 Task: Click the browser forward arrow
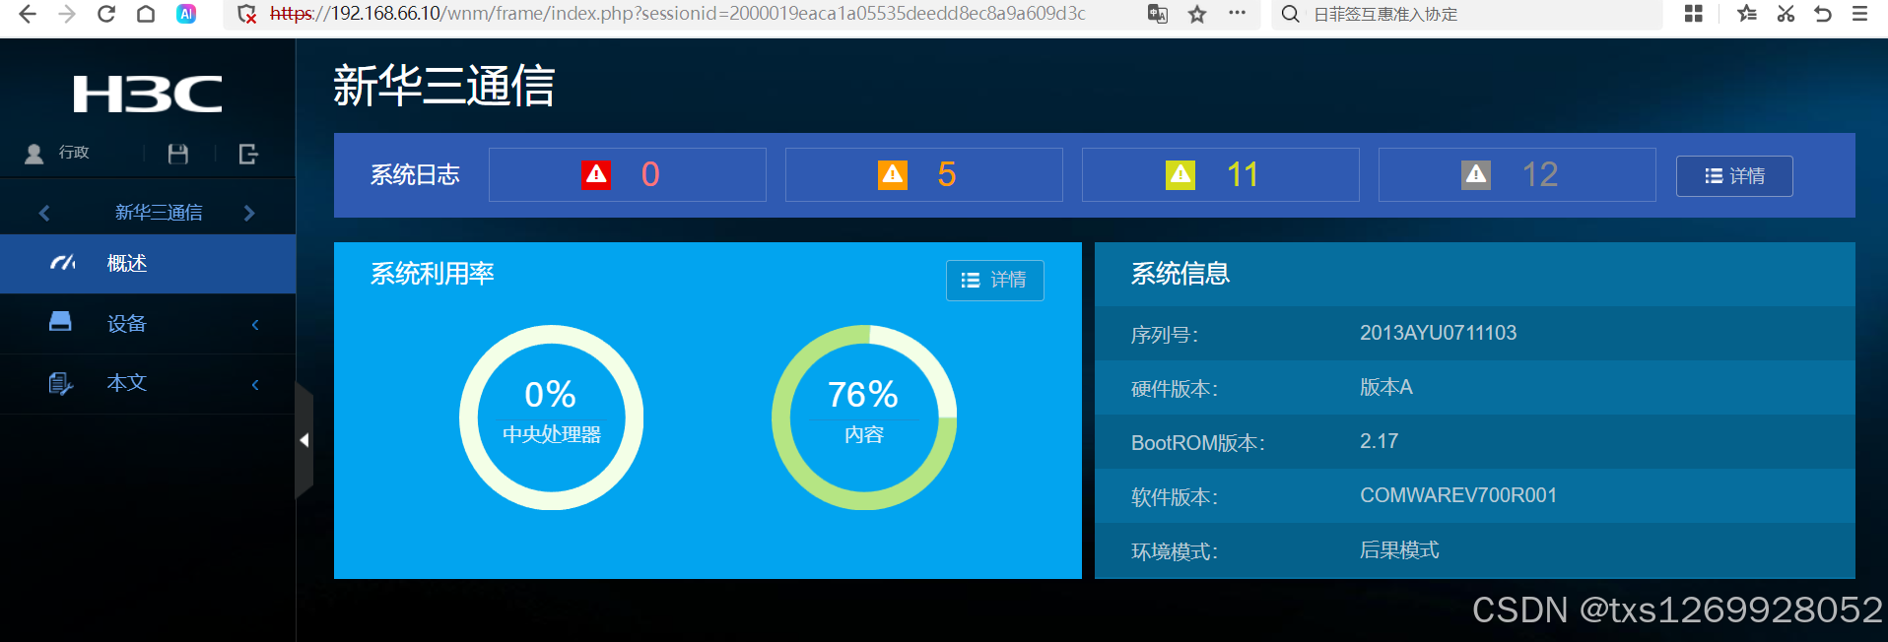pos(67,14)
